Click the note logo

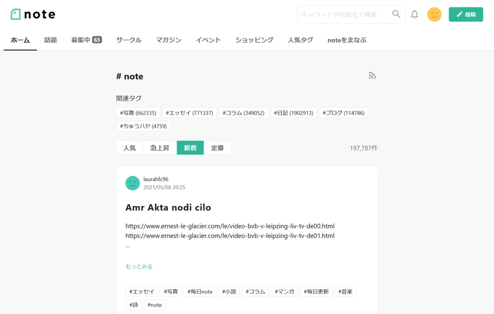click(33, 14)
